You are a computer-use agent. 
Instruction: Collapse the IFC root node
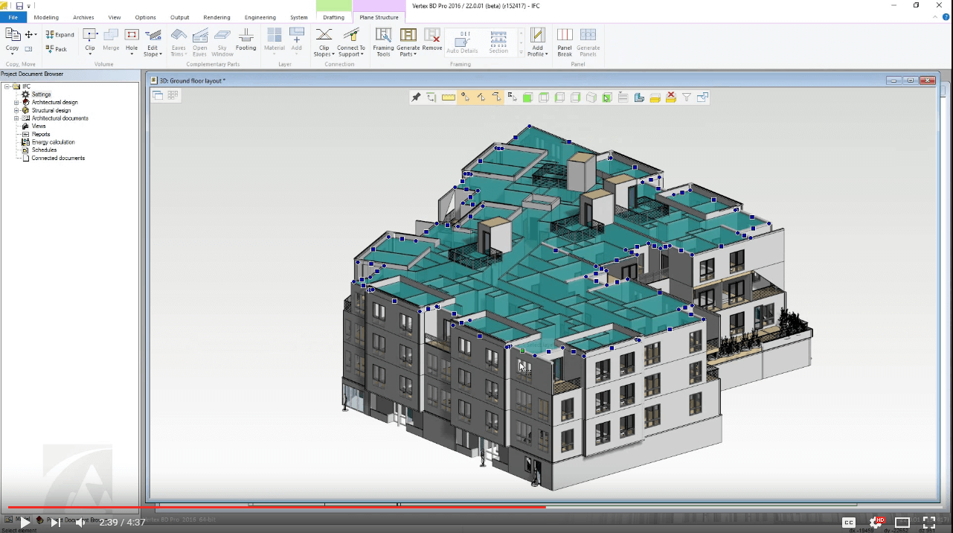[6, 86]
